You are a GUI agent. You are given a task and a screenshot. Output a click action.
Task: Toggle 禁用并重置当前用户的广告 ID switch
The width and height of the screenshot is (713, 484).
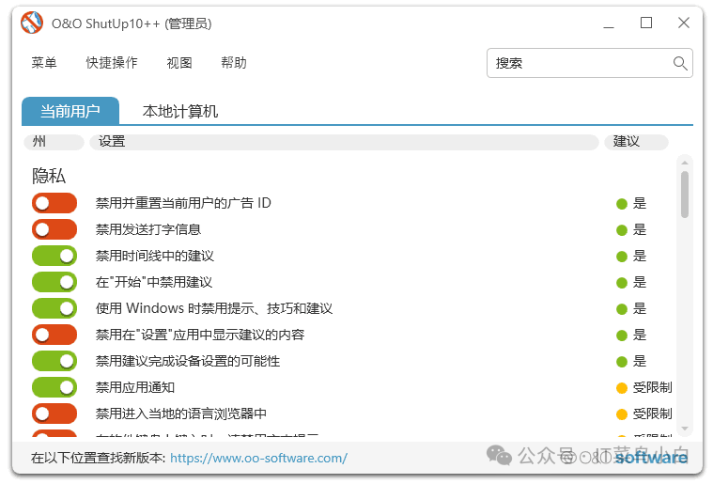pos(54,203)
